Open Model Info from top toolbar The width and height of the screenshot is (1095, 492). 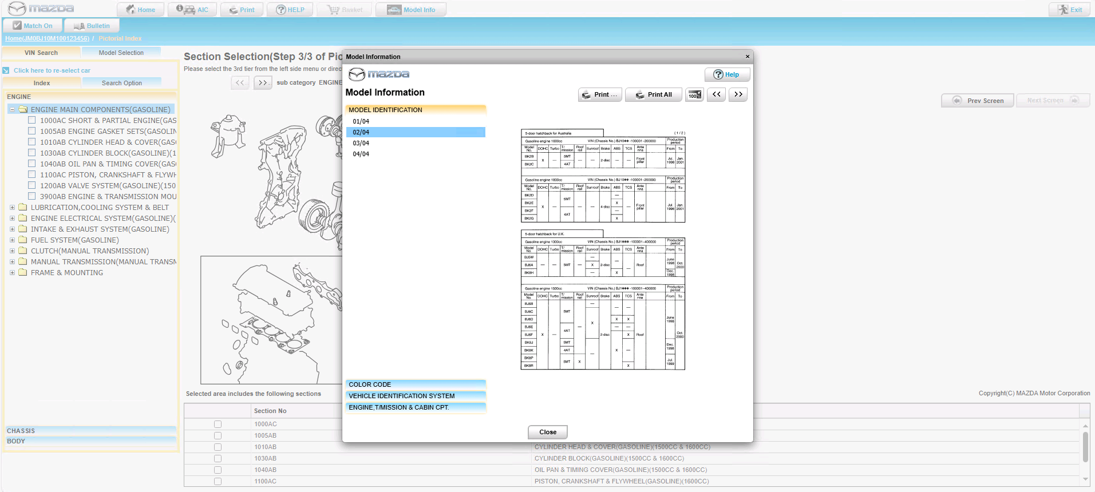pyautogui.click(x=410, y=10)
